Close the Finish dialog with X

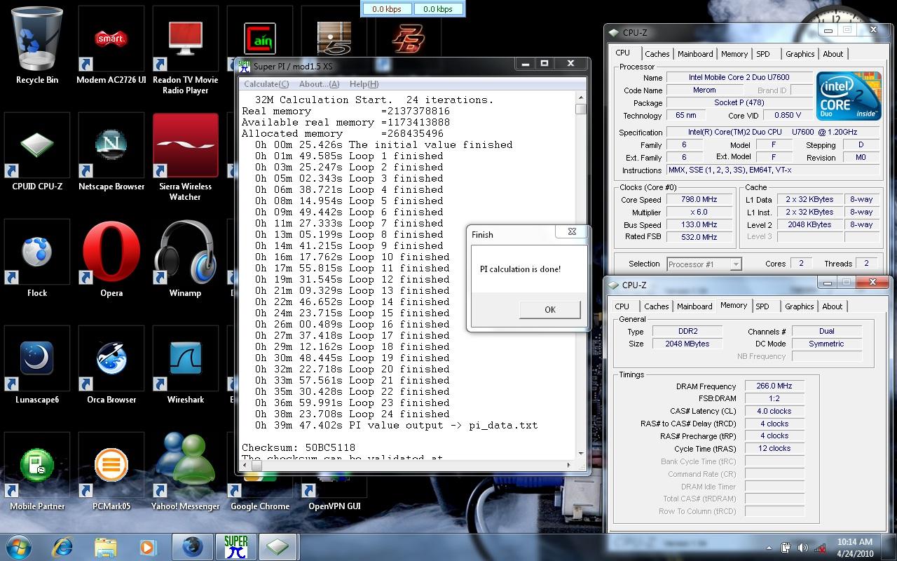coord(572,231)
